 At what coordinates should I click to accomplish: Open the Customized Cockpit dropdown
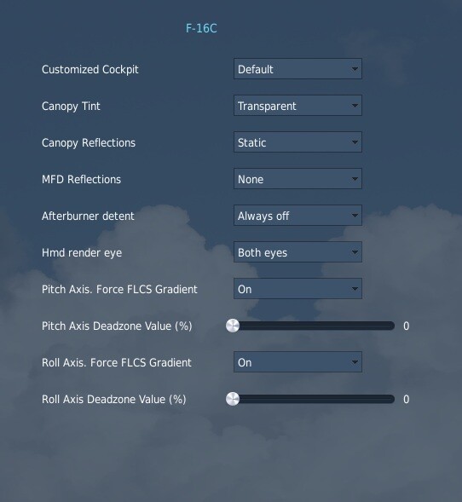click(297, 69)
